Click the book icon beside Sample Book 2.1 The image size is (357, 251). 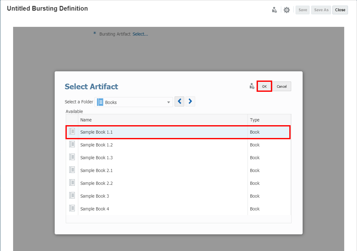pos(72,170)
